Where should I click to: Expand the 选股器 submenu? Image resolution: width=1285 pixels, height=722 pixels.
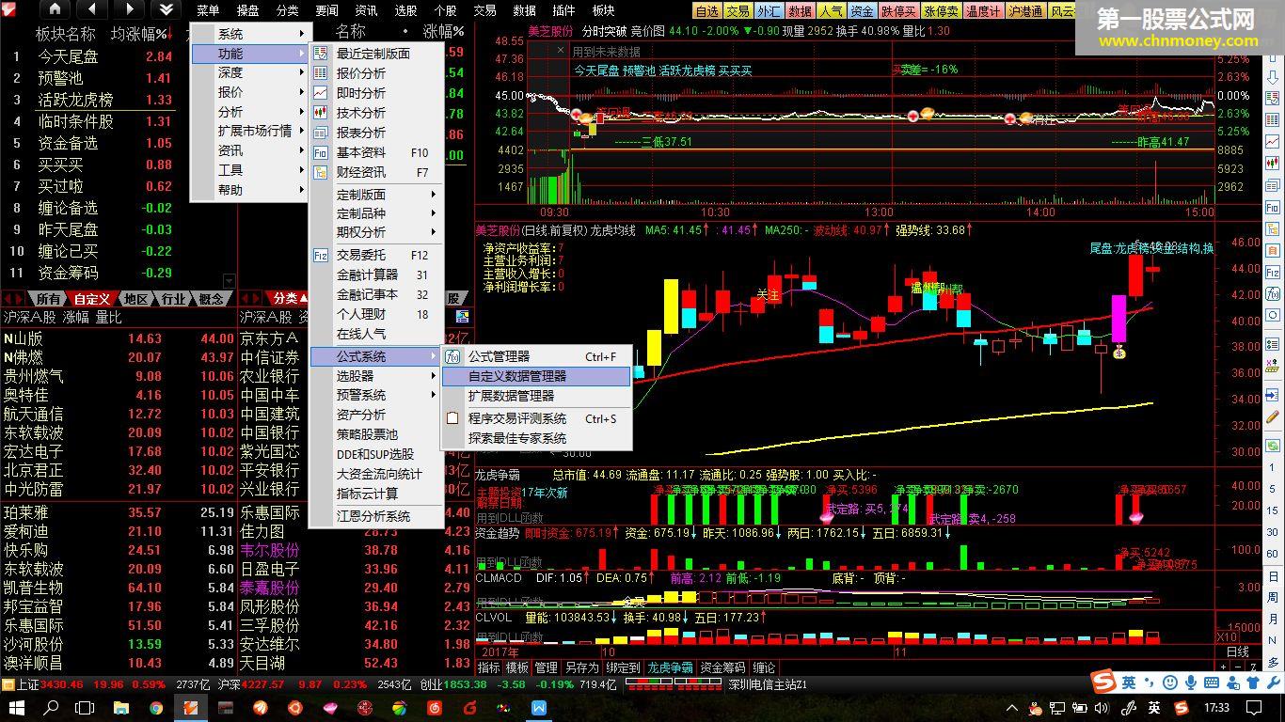pyautogui.click(x=376, y=375)
